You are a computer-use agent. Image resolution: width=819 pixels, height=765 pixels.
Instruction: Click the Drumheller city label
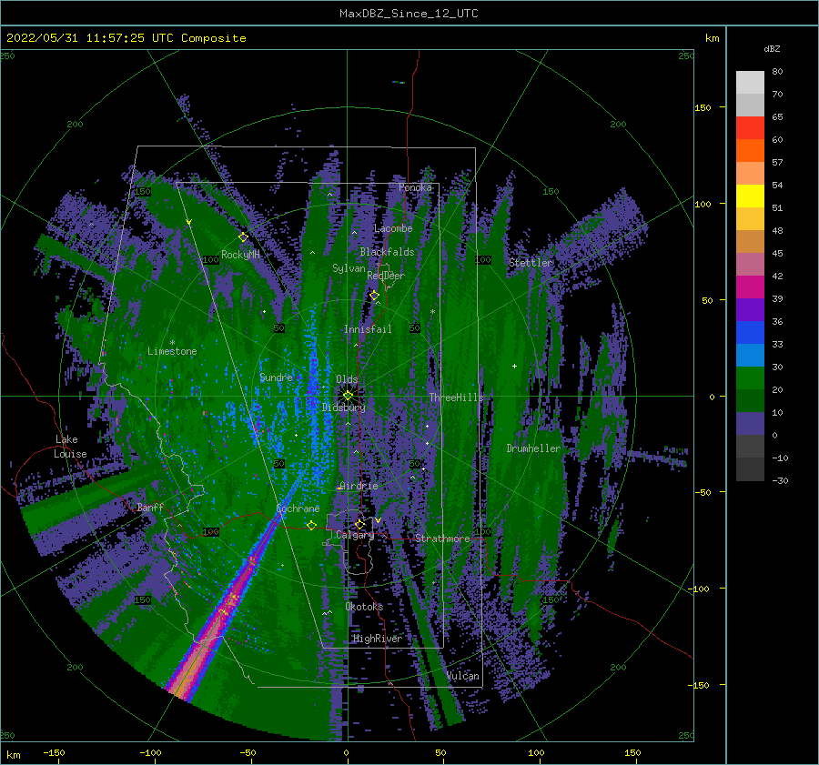533,448
